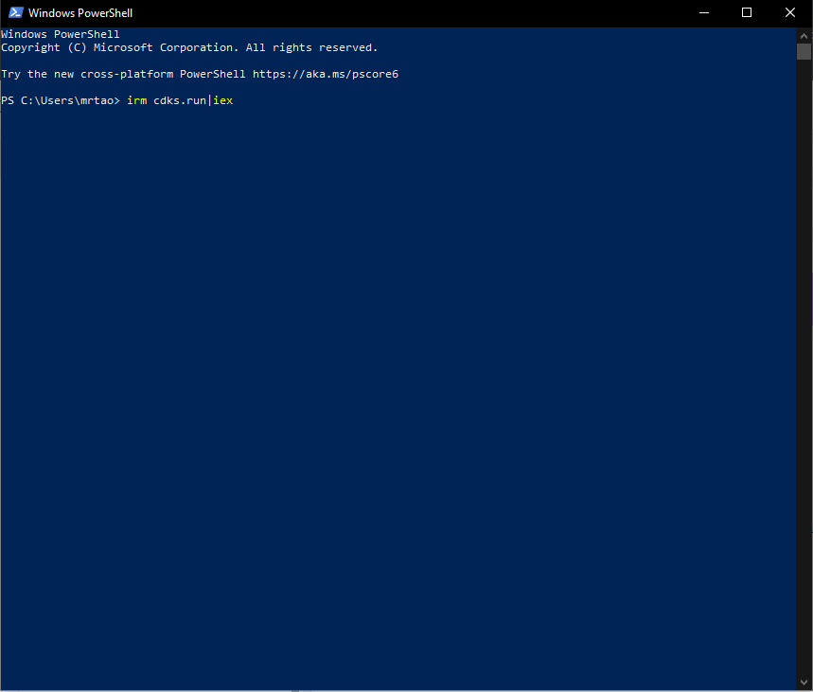The height and width of the screenshot is (692, 813).
Task: Click the Windows PowerShell title bar text
Action: [80, 13]
